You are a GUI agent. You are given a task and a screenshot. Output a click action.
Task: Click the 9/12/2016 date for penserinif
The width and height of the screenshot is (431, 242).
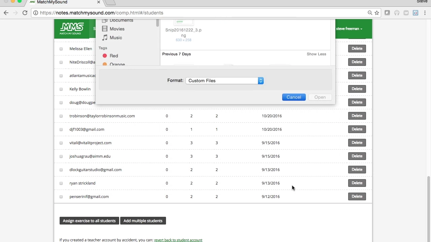pyautogui.click(x=270, y=197)
